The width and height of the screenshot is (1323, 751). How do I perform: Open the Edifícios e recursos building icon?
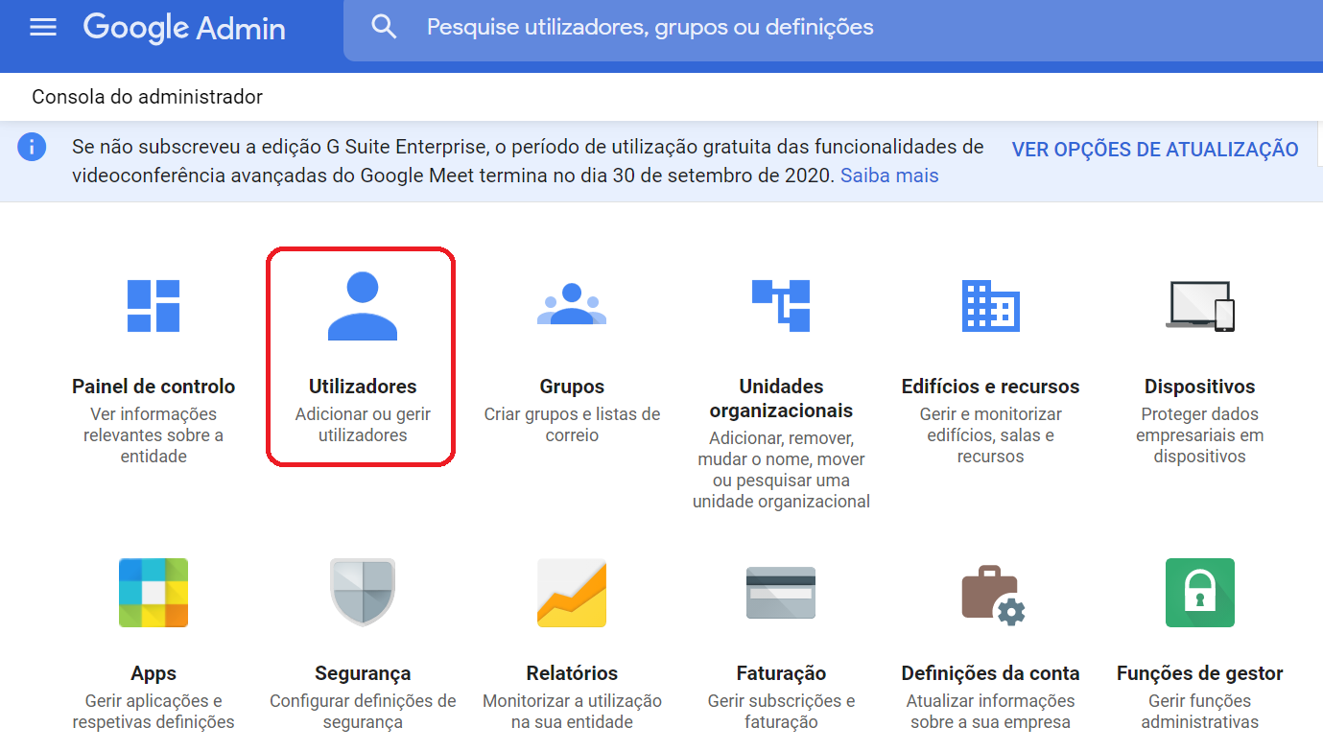[x=990, y=306]
